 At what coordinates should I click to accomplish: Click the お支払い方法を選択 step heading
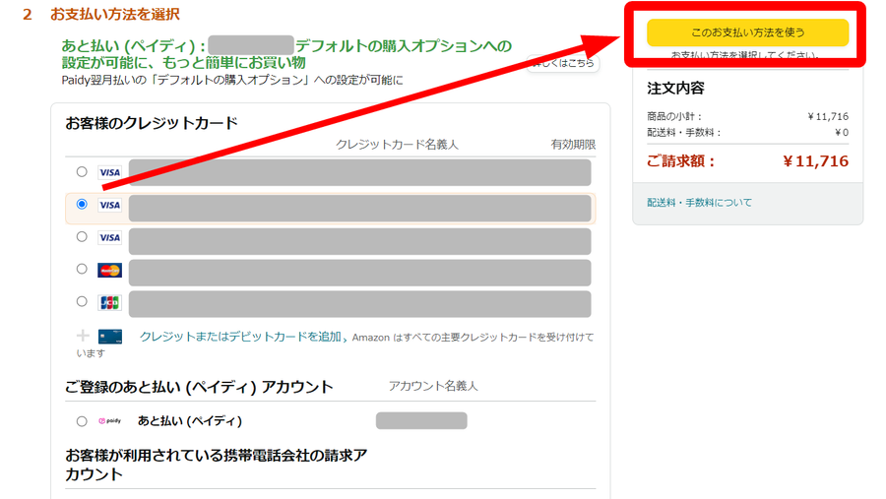tap(115, 14)
